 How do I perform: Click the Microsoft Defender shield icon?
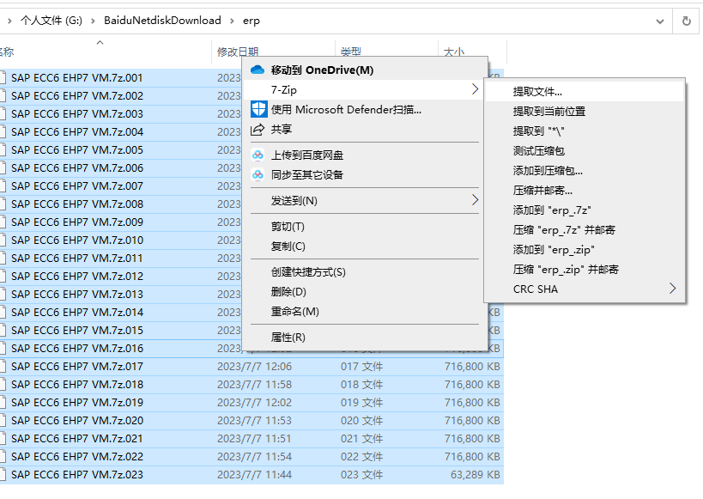(258, 109)
